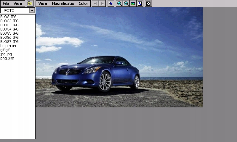Viewport: 237px width, 142px height.
Task: Click the X button in the toolbar
Action: point(148,4)
